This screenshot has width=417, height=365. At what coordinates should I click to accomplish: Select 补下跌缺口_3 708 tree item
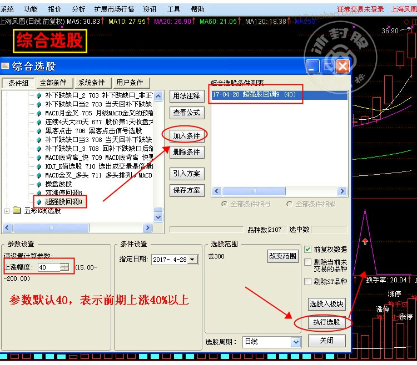[x=98, y=149]
